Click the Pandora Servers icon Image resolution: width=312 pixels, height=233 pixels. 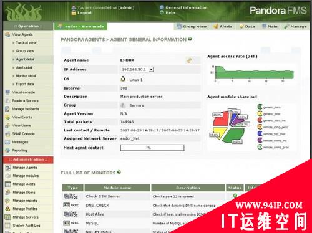pyautogui.click(x=7, y=101)
